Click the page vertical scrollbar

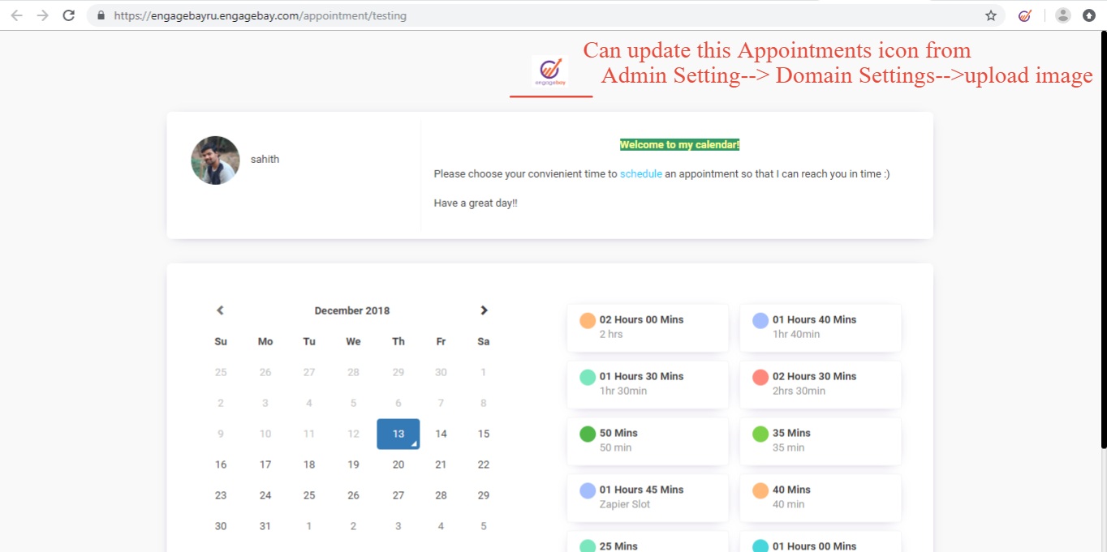(x=1103, y=243)
